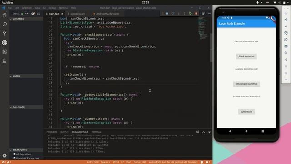Image resolution: width=291 pixels, height=164 pixels.
Task: Open the Extensions view
Action: point(5,51)
